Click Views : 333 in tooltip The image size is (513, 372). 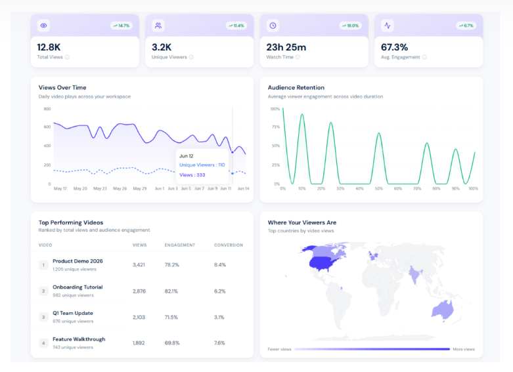[x=192, y=175]
